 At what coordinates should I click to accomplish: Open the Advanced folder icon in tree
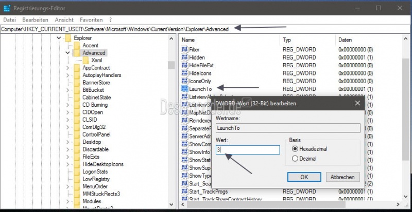coord(77,53)
